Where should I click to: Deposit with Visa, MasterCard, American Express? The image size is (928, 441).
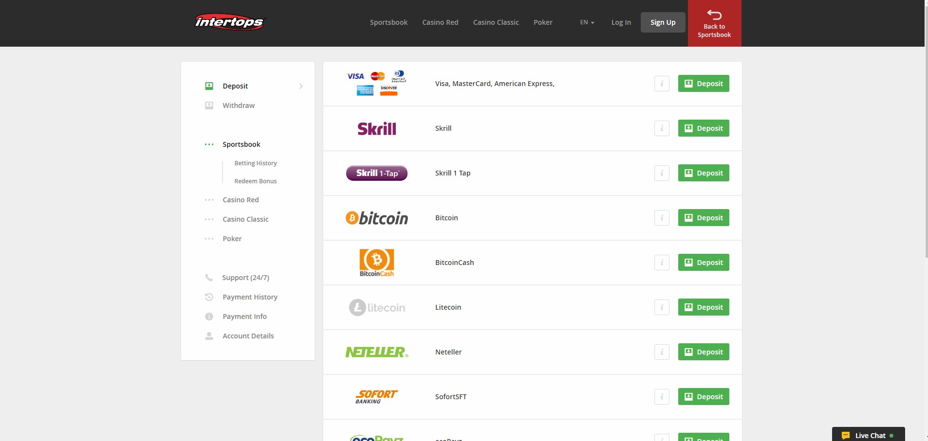pos(704,84)
